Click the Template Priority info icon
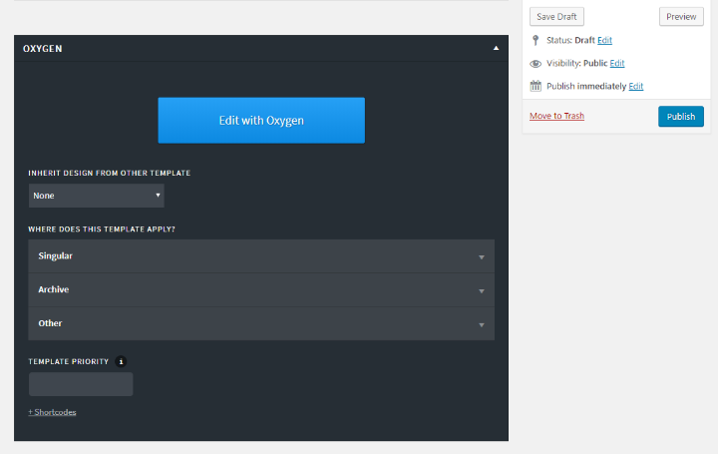Screen dimensions: 718x454 click(x=121, y=361)
